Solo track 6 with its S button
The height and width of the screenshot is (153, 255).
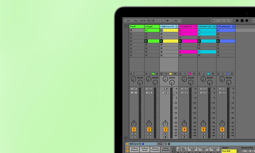[222, 134]
